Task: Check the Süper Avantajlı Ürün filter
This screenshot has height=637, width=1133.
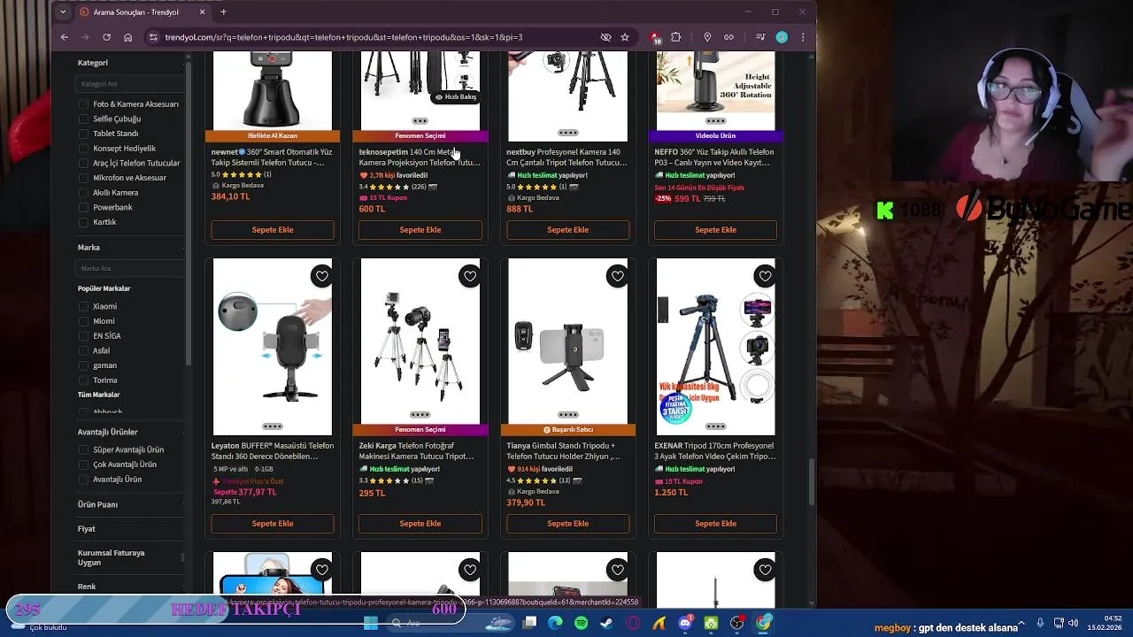Action: (84, 449)
